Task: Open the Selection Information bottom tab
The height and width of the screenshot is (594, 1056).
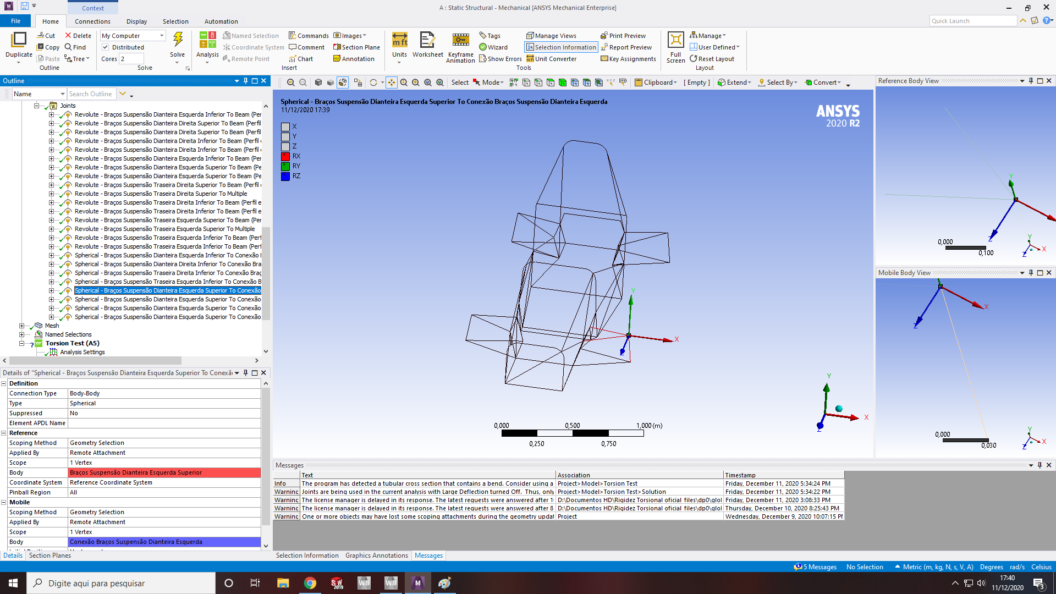Action: click(x=307, y=555)
